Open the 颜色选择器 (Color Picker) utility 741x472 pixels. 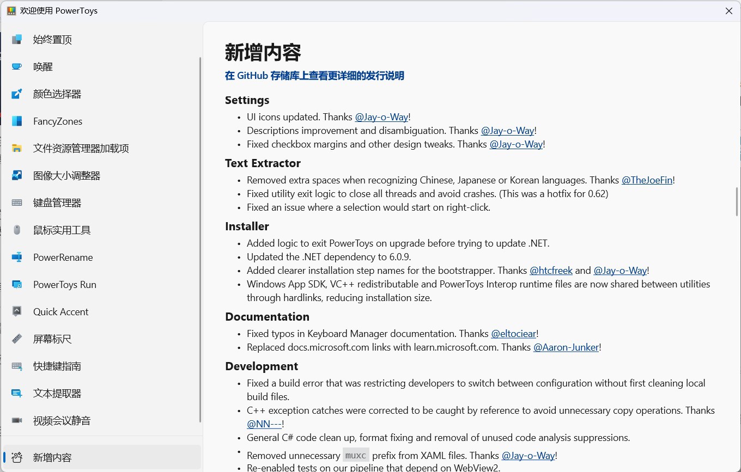(58, 94)
